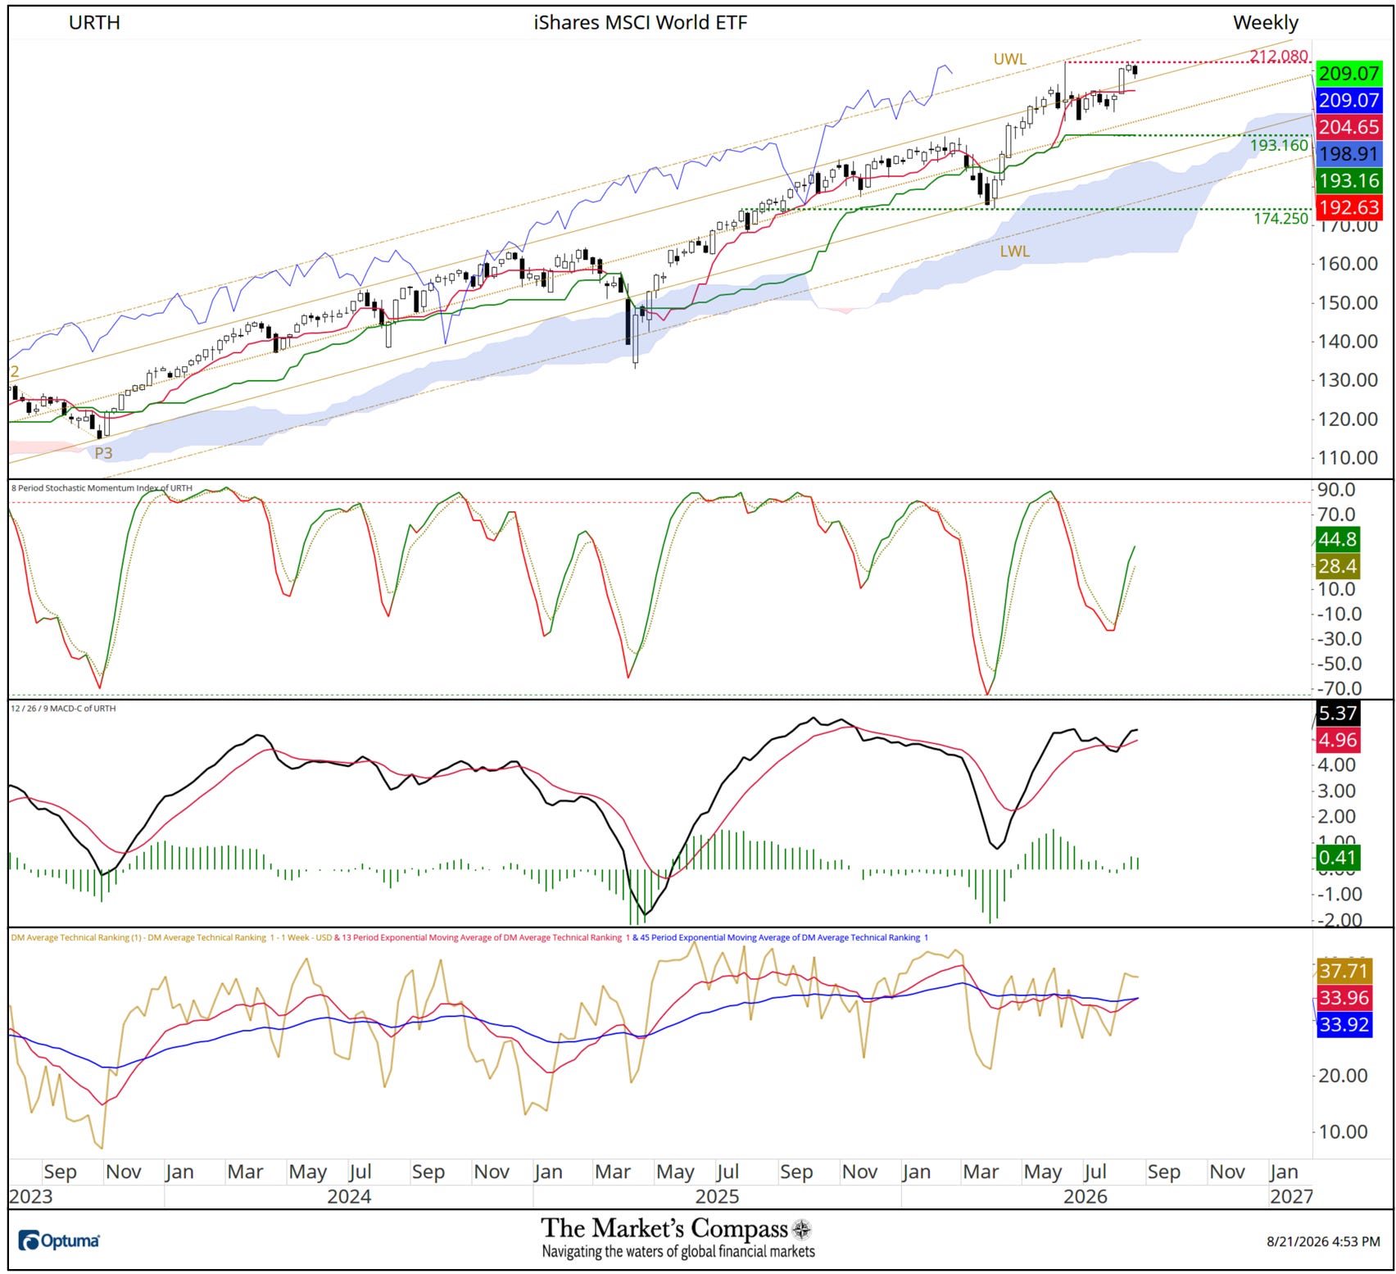Viewport: 1396px width, 1274px height.
Task: Click the 3.00 MACD axis label
Action: click(1337, 791)
